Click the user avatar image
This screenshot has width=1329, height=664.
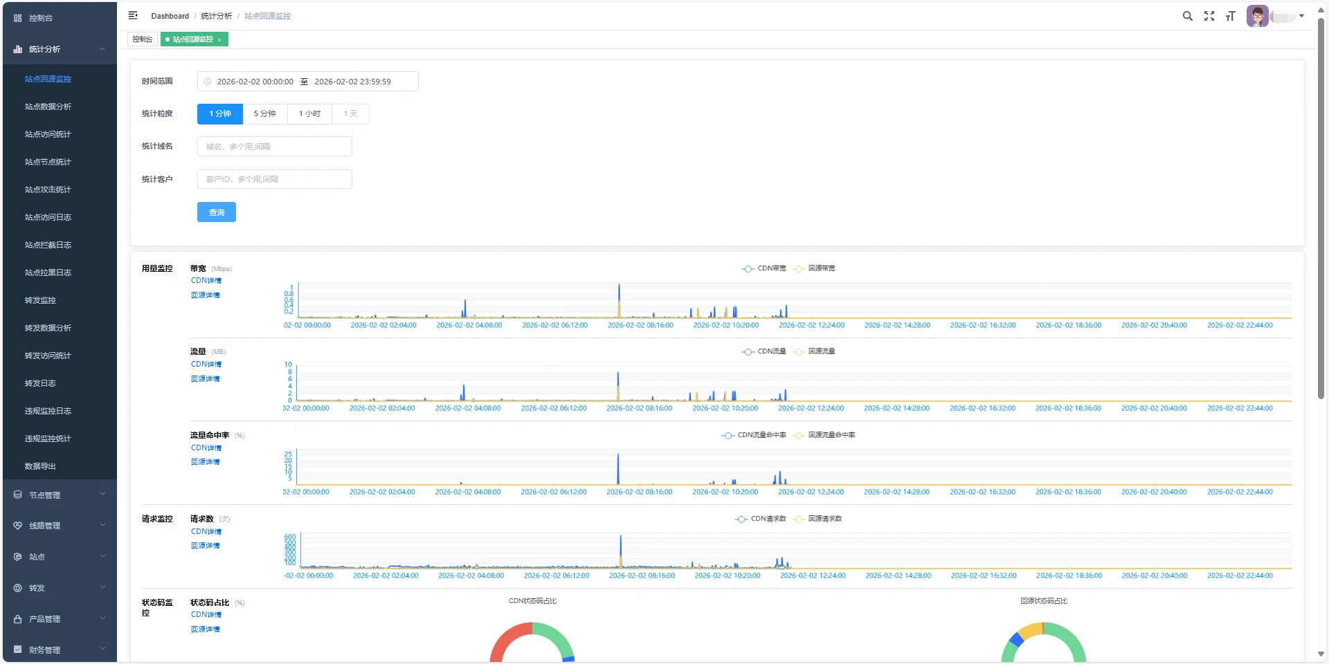coord(1257,16)
